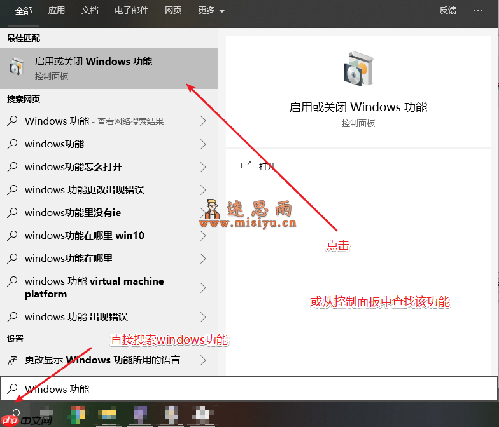
Task: Select the 启用或关闭 Windows 功能 best match
Action: coord(109,69)
